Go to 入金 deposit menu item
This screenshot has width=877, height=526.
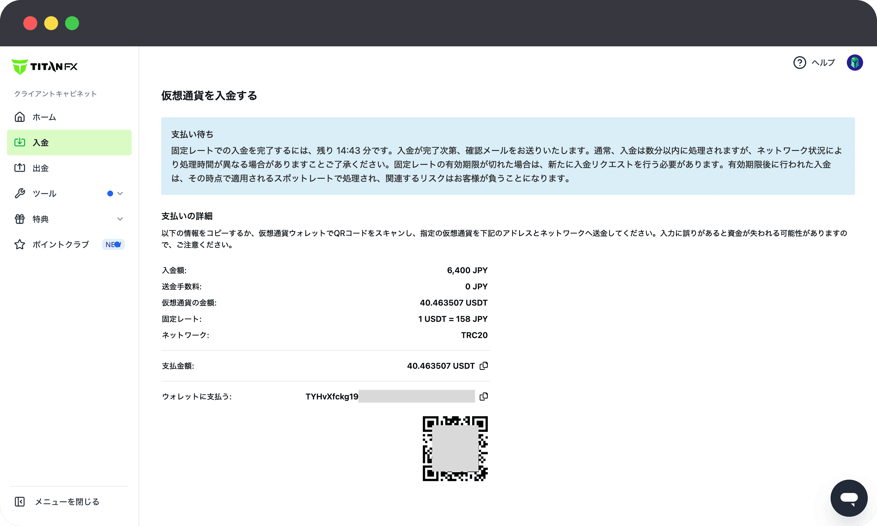69,143
